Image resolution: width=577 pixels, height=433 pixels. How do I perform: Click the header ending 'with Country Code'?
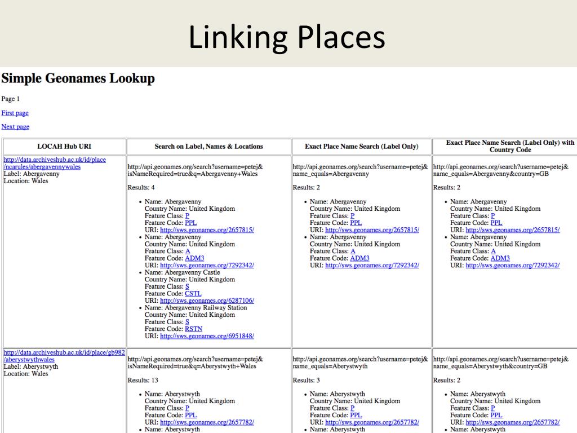point(510,146)
